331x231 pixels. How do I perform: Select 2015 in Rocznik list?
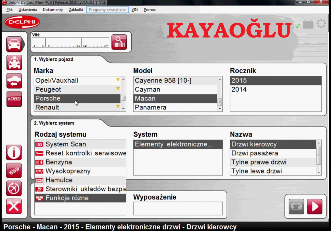(276, 81)
